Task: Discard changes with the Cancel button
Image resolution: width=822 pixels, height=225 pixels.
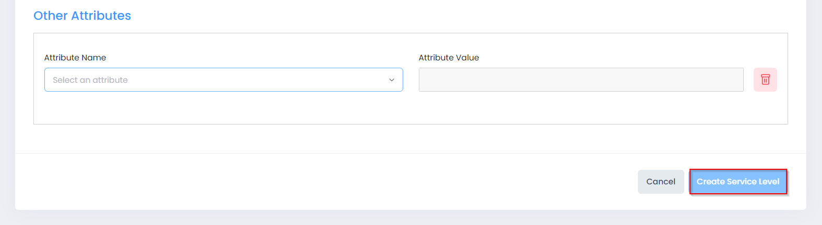Action: [x=660, y=181]
